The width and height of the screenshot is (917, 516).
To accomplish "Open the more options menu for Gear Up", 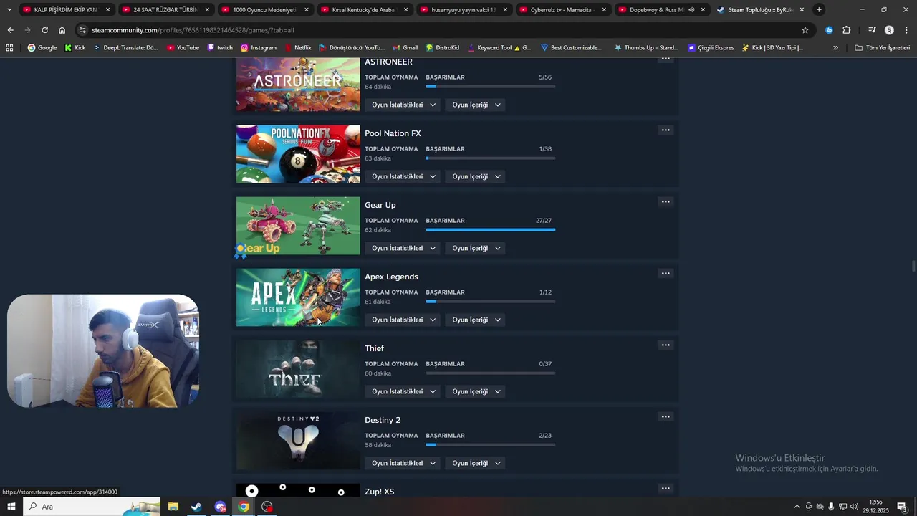I will pos(666,202).
